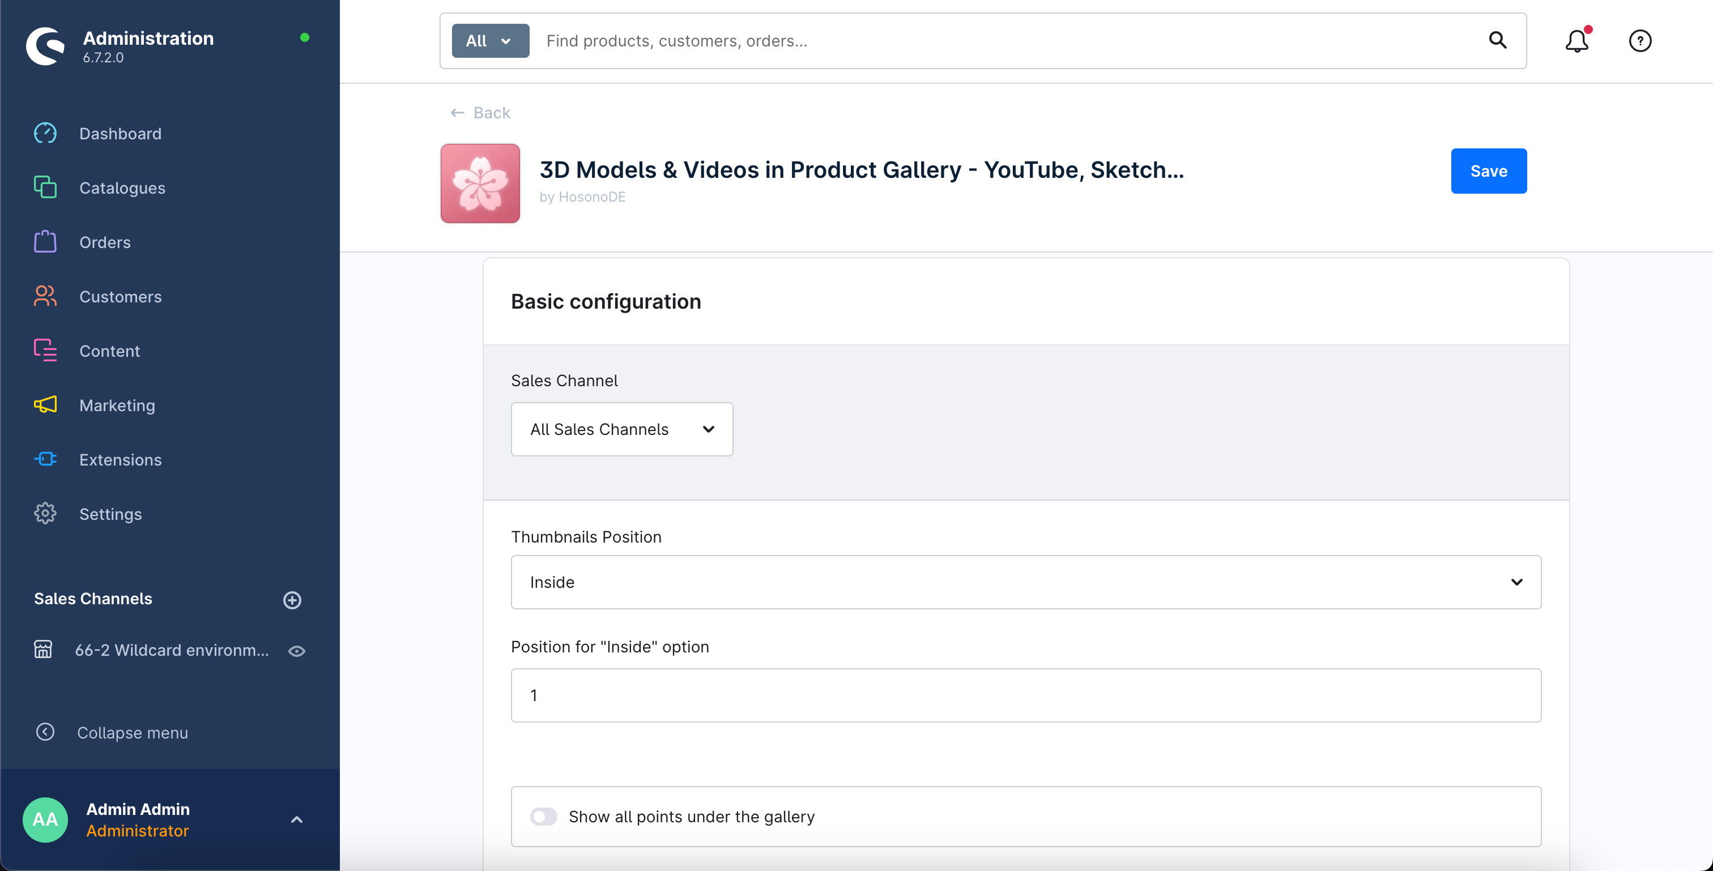Click Admin Admin user name
This screenshot has height=871, width=1713.
click(x=138, y=809)
